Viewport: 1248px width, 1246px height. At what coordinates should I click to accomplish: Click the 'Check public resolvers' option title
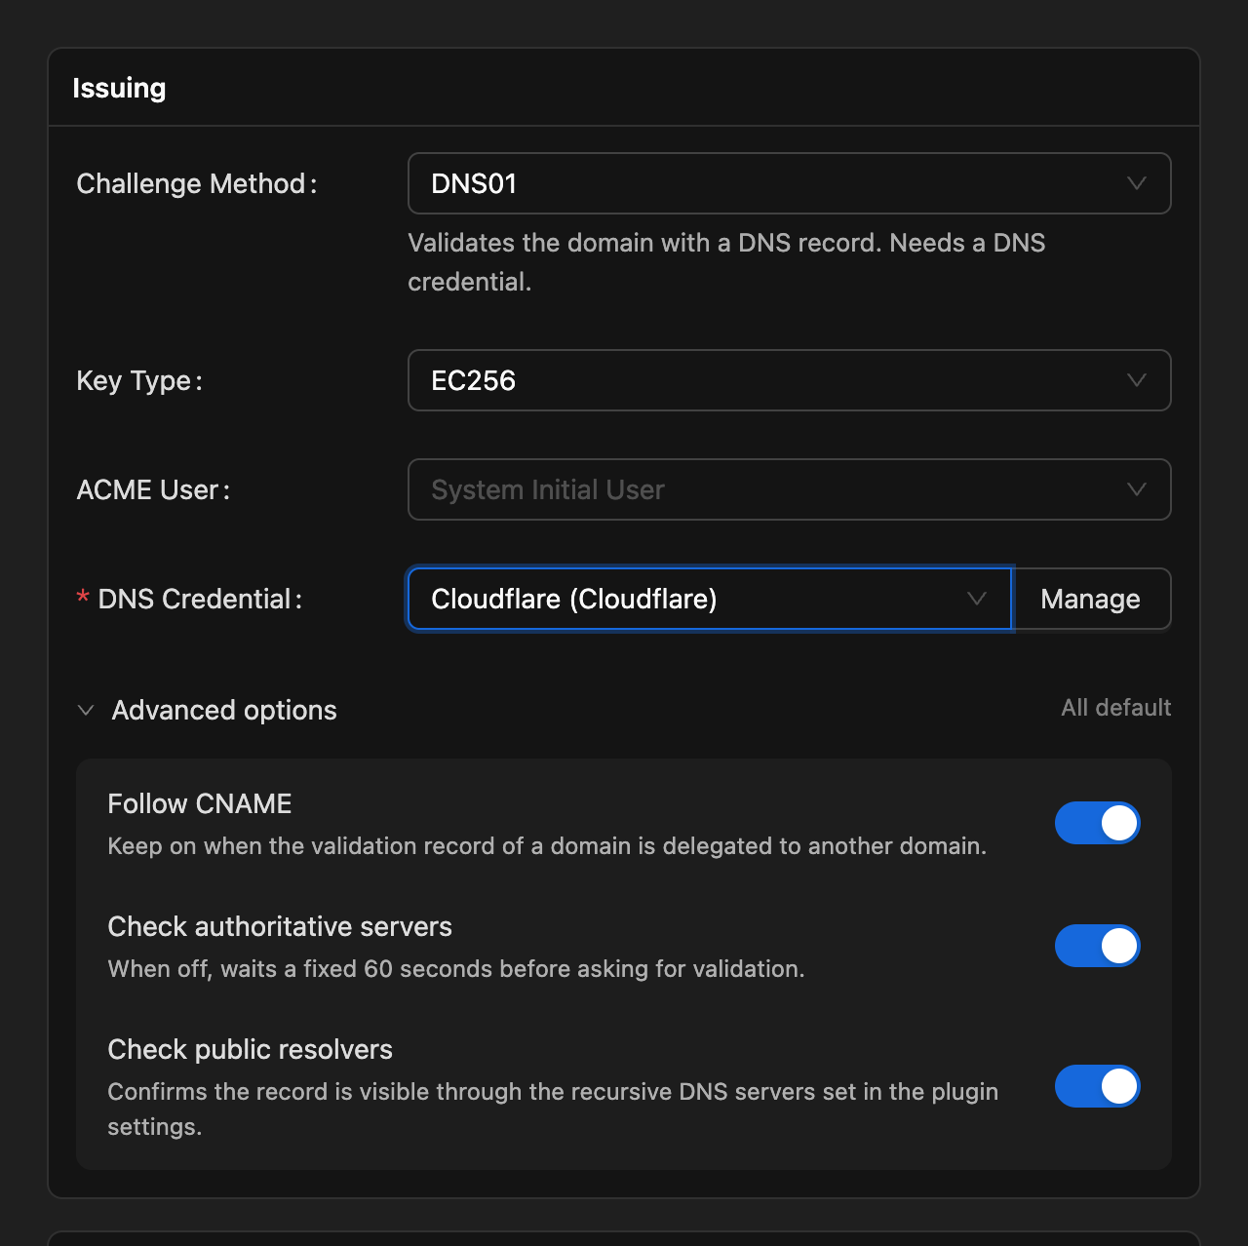point(250,1049)
